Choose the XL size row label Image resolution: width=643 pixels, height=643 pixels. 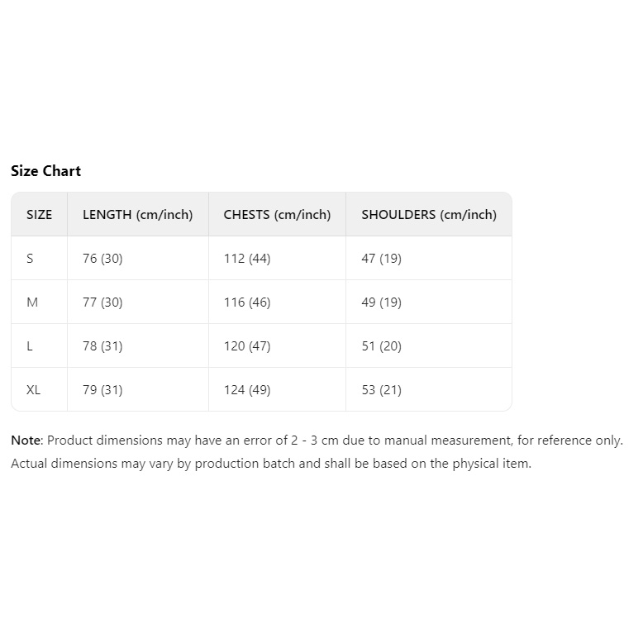point(33,390)
